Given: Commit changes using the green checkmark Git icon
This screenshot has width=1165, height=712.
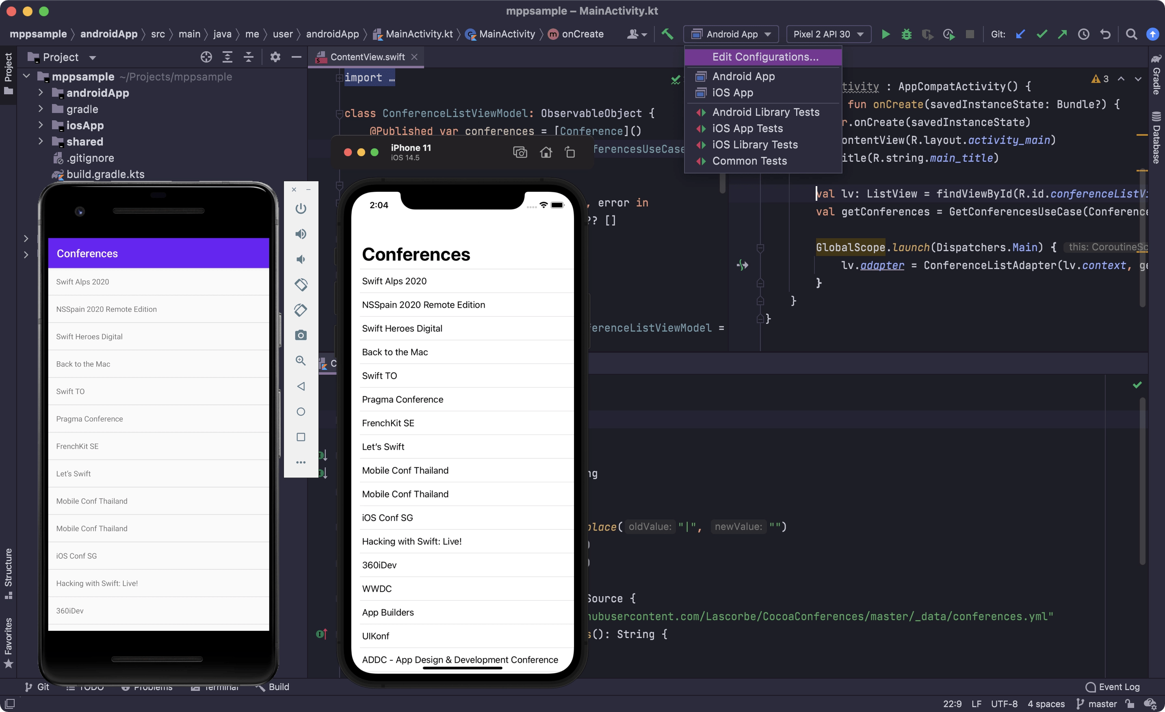Looking at the screenshot, I should tap(1042, 34).
